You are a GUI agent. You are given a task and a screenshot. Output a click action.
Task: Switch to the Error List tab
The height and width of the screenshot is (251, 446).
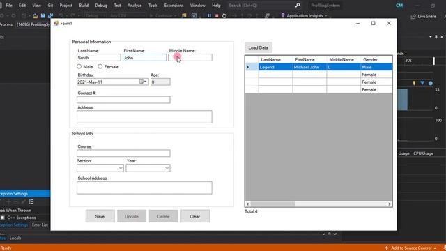pos(40,225)
